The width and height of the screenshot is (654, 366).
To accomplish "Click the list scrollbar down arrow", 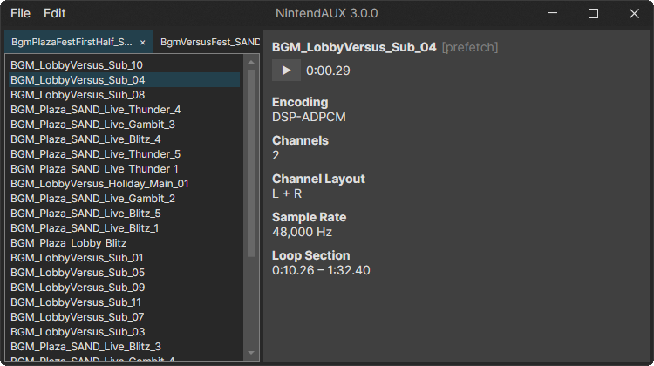I will click(250, 353).
